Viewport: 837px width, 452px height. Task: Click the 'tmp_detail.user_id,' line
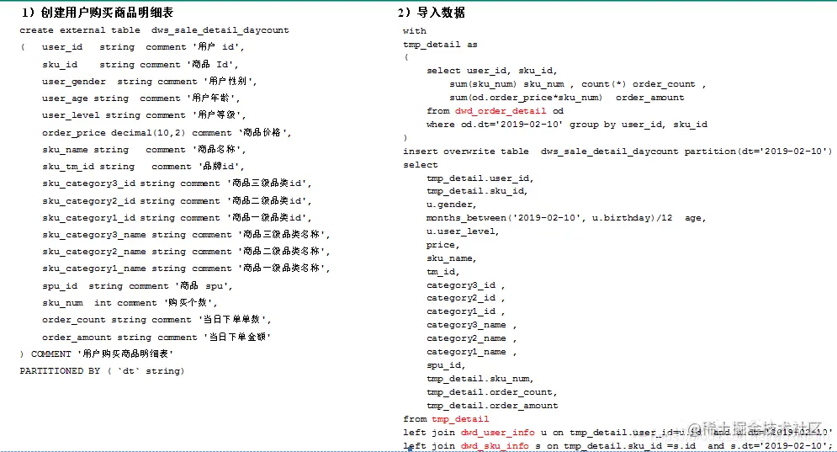[x=479, y=178]
